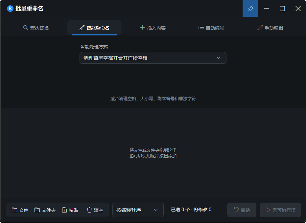
Task: Click the magnifier icon on 查找替换 tab
Action: click(x=25, y=28)
